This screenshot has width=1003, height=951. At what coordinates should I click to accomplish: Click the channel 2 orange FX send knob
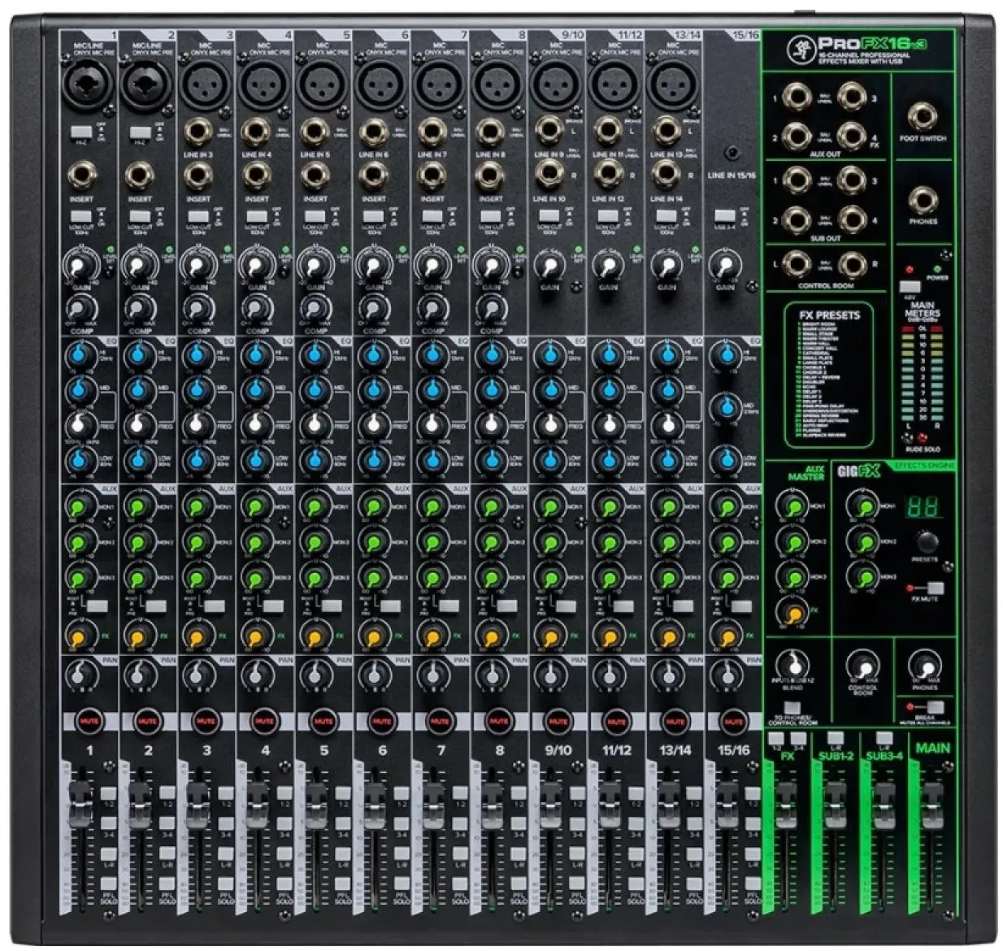pos(138,636)
